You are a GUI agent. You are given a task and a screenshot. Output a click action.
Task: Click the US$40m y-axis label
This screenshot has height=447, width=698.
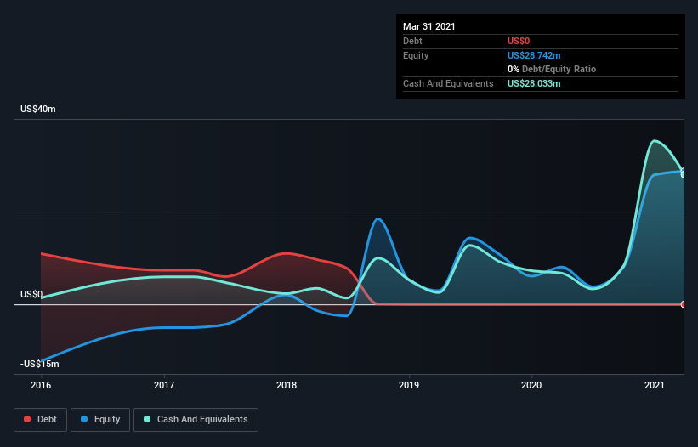pos(40,110)
